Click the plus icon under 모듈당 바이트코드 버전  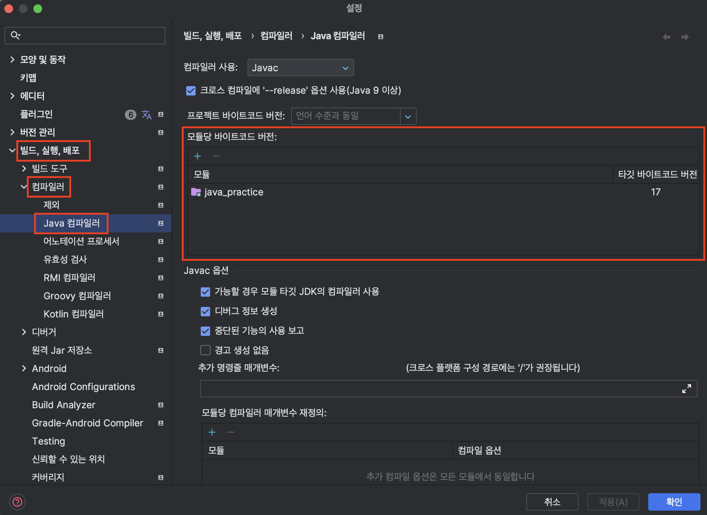197,156
